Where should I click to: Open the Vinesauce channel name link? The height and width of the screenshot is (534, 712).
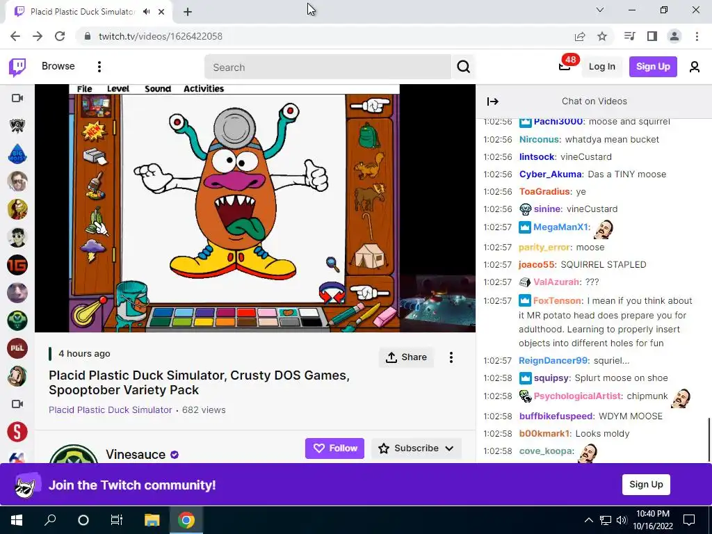[x=136, y=454]
